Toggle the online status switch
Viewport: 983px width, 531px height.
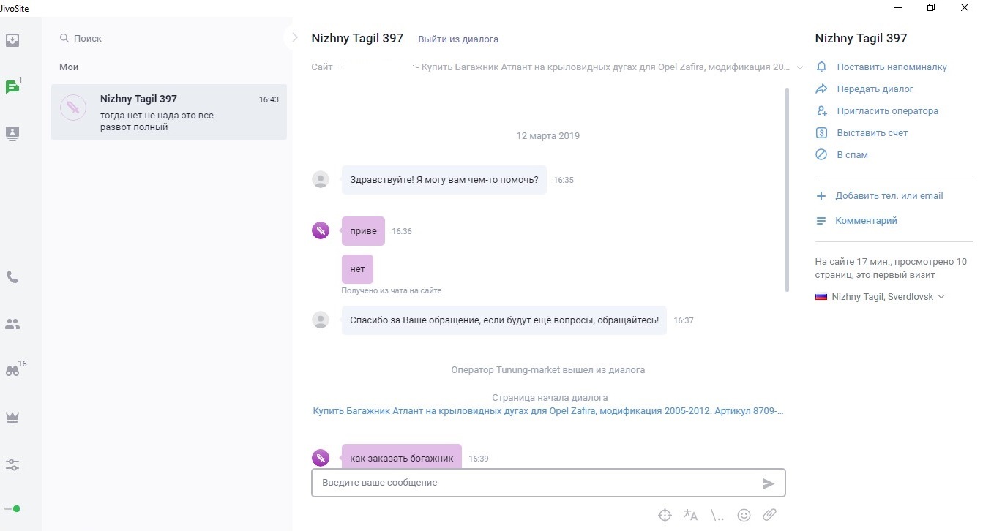12,508
